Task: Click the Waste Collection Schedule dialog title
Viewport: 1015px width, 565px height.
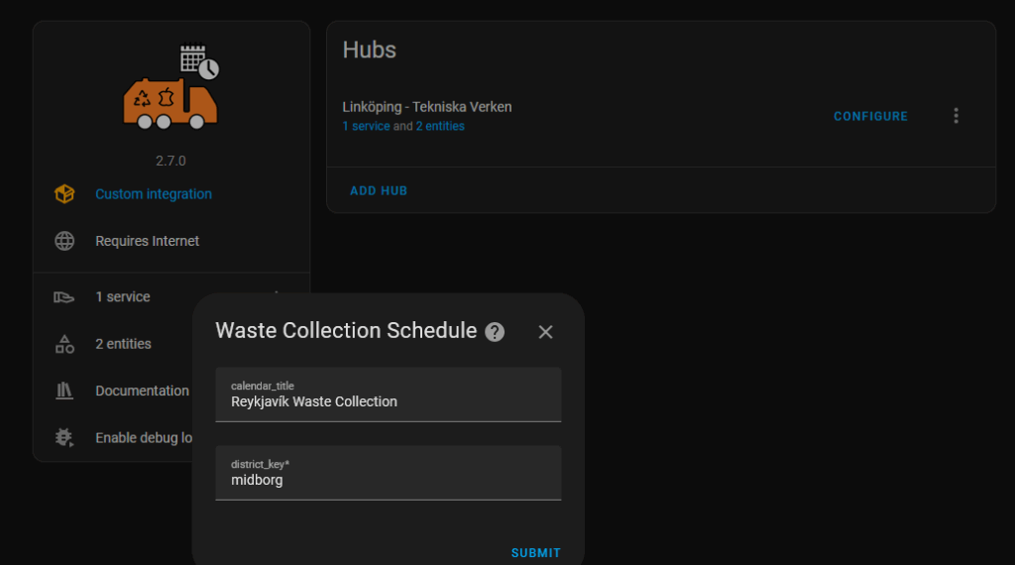Action: (346, 331)
